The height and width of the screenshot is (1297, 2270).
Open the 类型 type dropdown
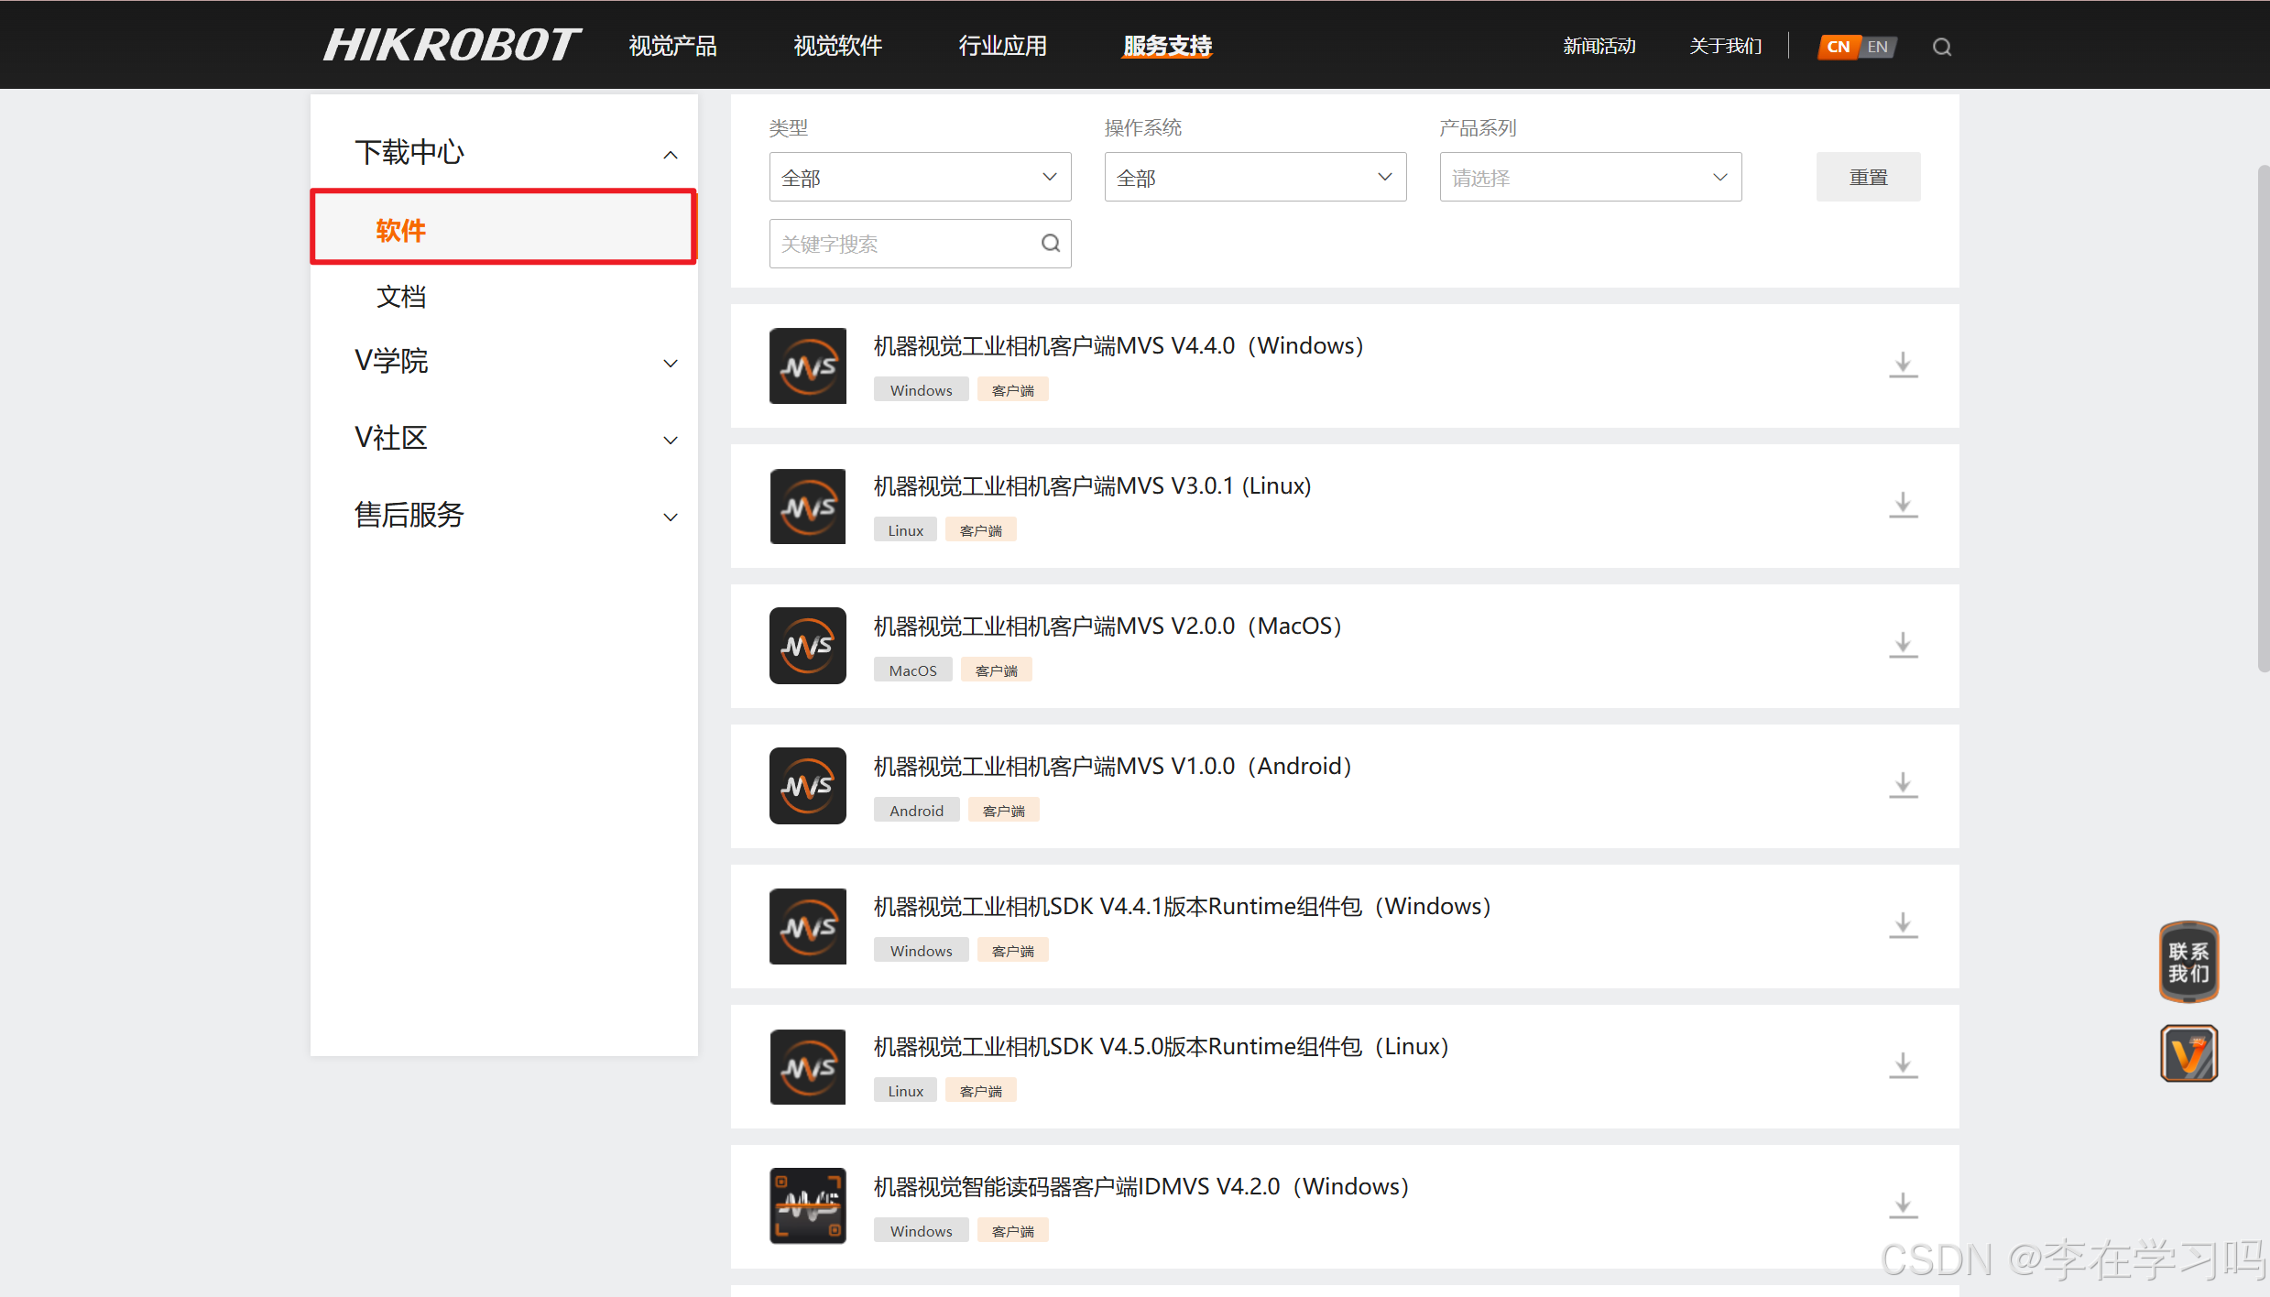coord(920,178)
